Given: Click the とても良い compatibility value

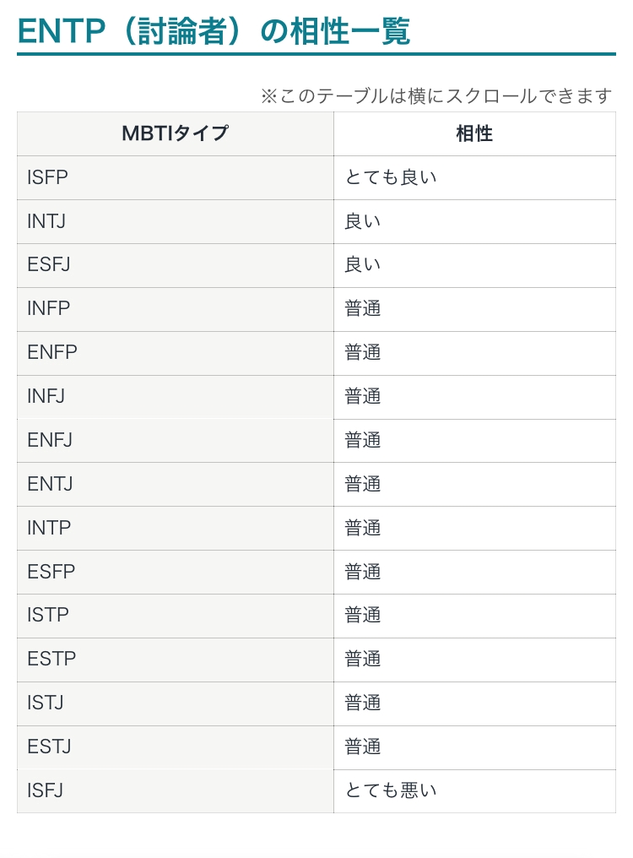Looking at the screenshot, I should (x=391, y=177).
